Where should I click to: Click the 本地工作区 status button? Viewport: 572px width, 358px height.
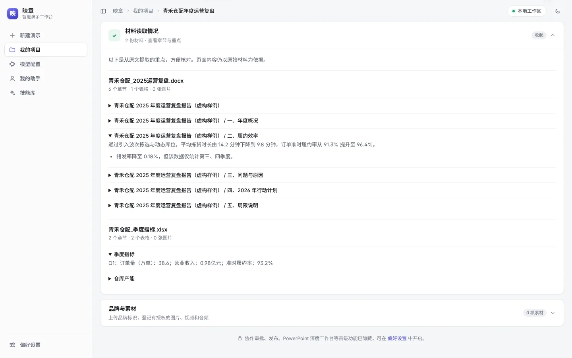(x=527, y=11)
